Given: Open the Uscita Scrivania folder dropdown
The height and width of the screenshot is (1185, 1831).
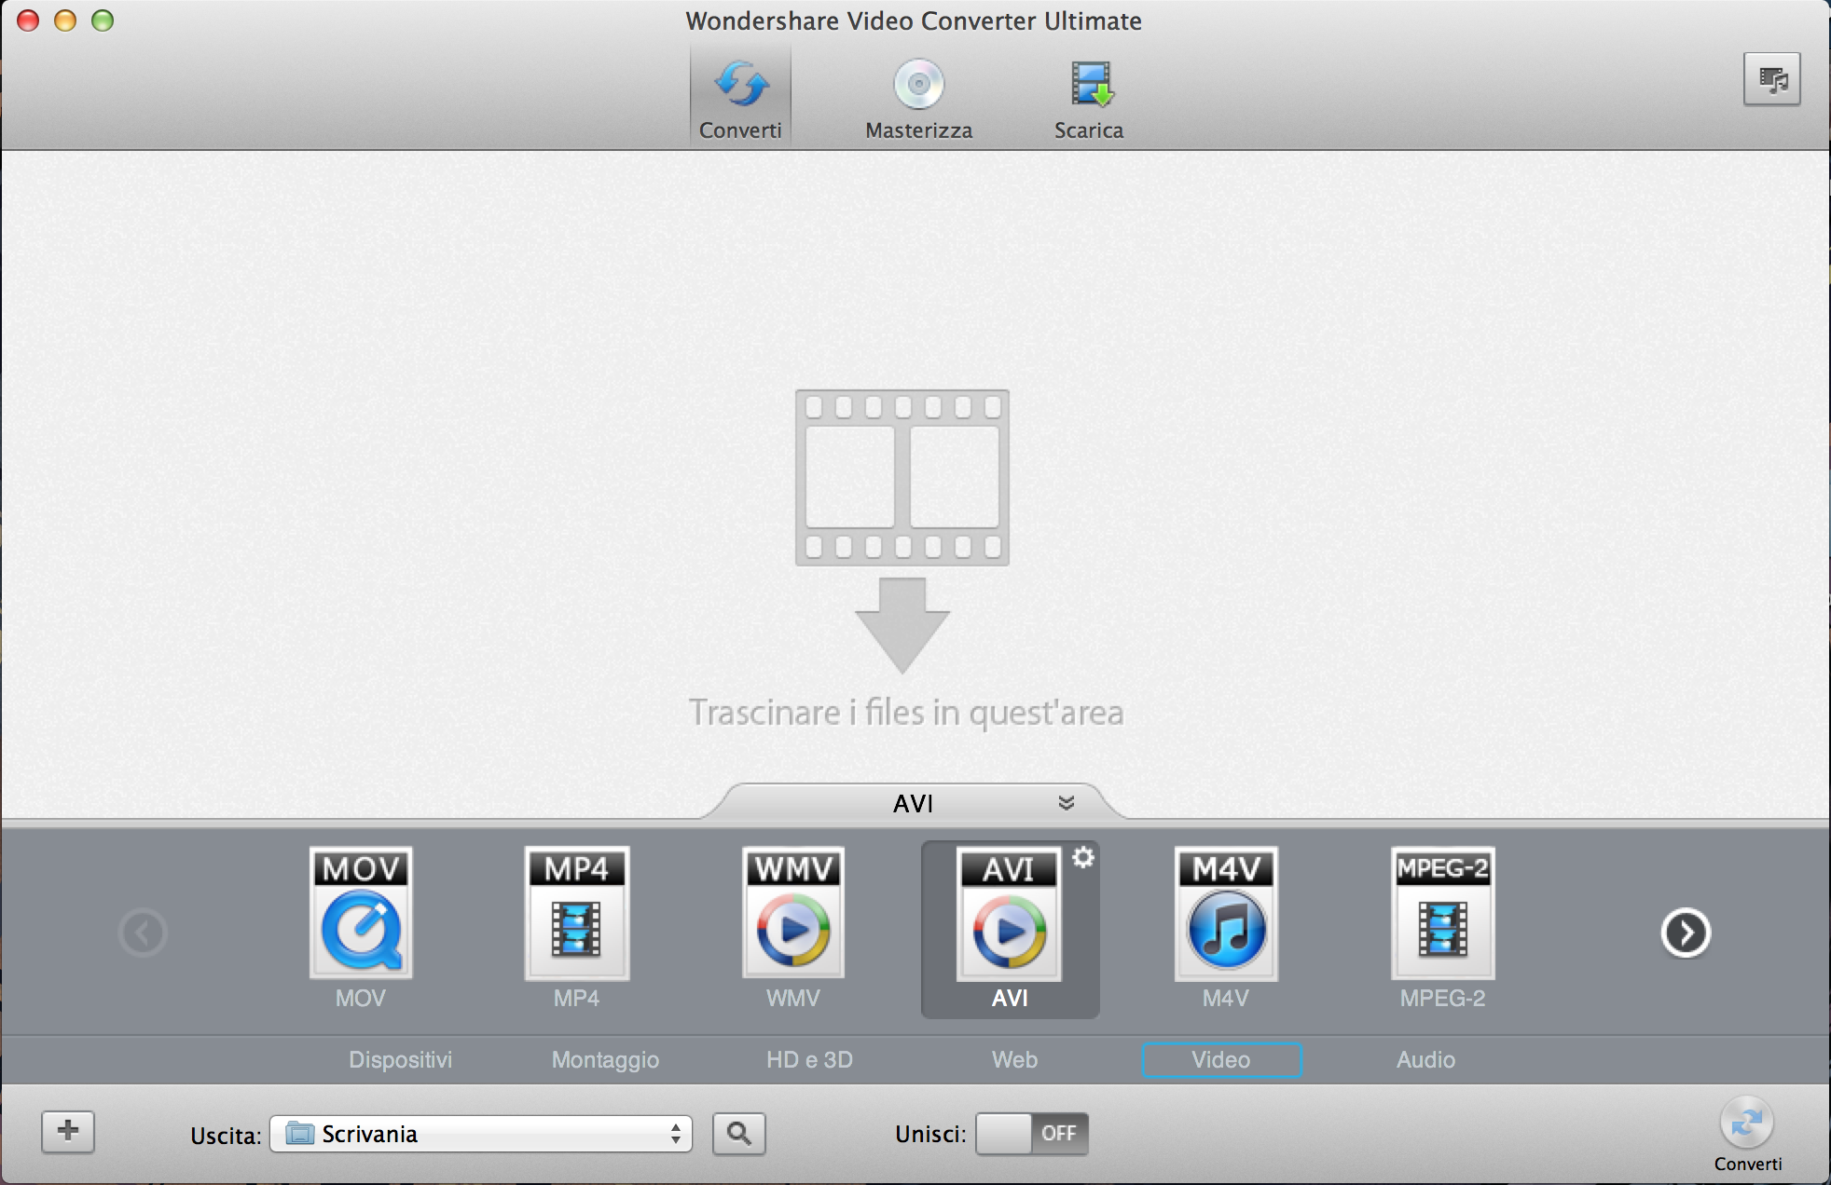Looking at the screenshot, I should click(481, 1134).
